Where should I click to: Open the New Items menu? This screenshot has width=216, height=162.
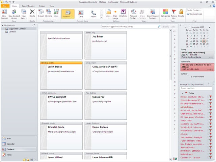24,14
